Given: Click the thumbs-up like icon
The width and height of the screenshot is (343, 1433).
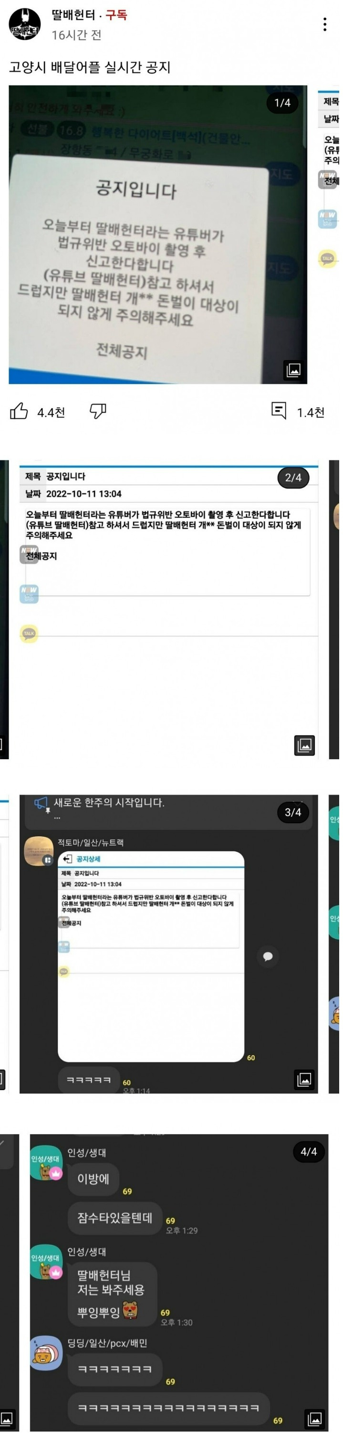Looking at the screenshot, I should pyautogui.click(x=19, y=411).
